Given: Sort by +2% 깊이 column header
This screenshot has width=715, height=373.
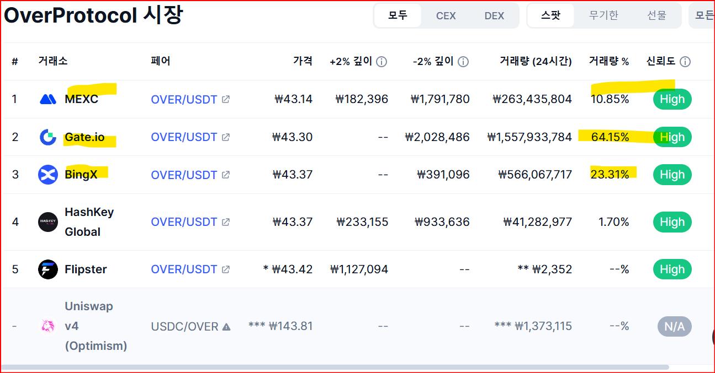Looking at the screenshot, I should point(351,62).
